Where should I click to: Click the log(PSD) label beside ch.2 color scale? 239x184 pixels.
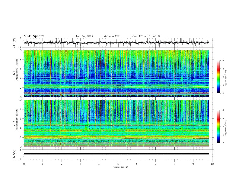tap(226, 128)
